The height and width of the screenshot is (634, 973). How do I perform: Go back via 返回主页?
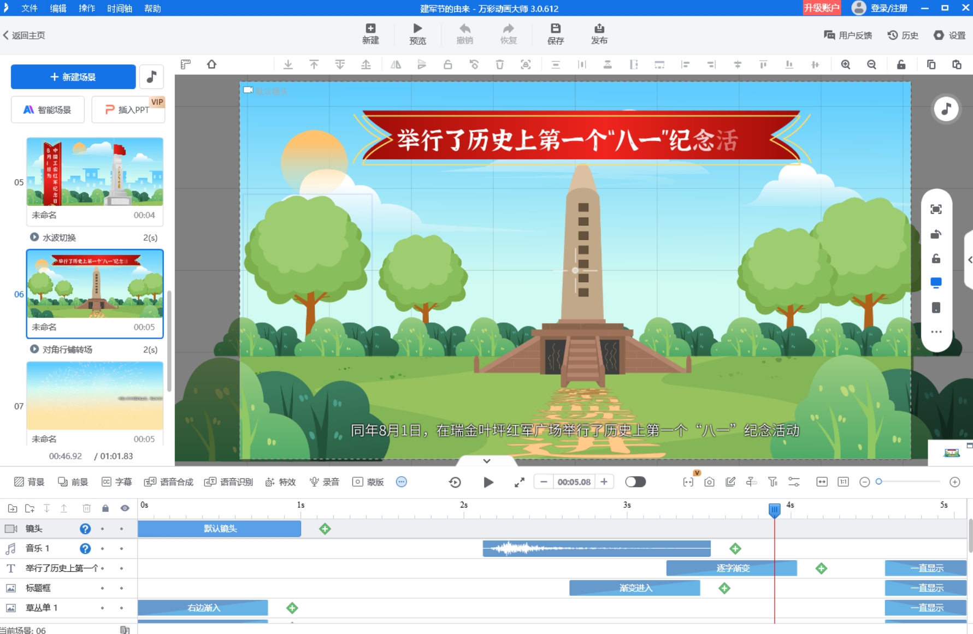[x=24, y=35]
